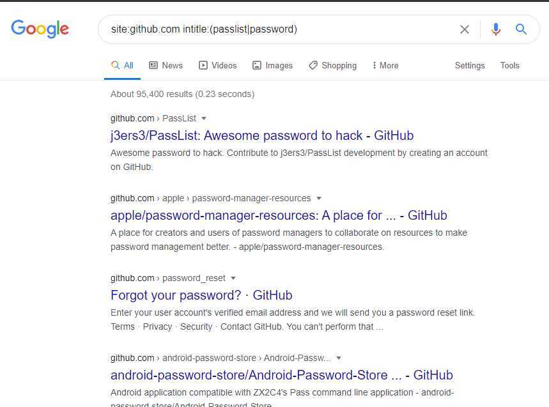Click the blue magnifier search button
The height and width of the screenshot is (407, 549).
[521, 29]
